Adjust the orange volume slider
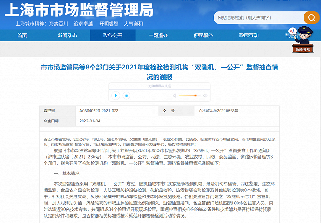 click(x=189, y=96)
